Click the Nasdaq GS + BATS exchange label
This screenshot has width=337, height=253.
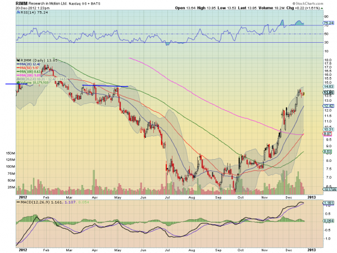84,4
